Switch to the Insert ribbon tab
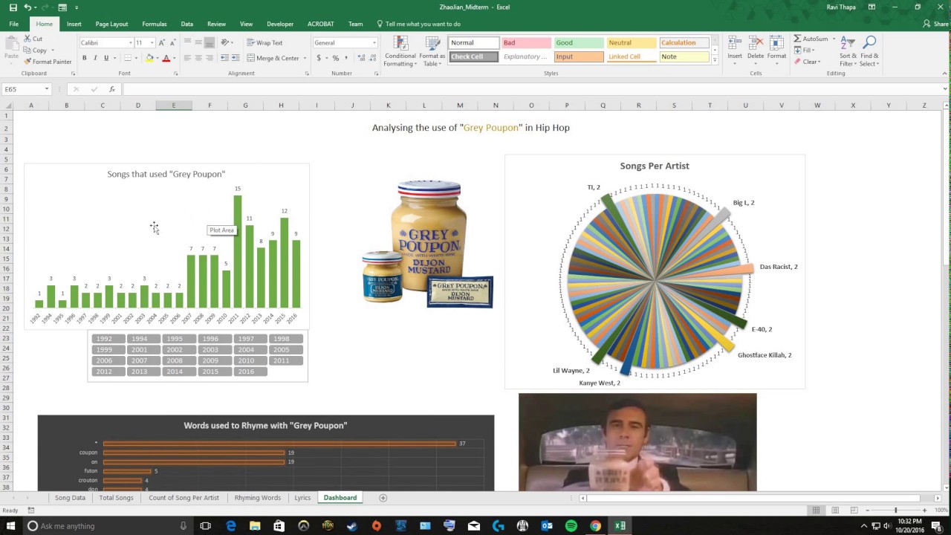The width and height of the screenshot is (951, 535). click(74, 24)
